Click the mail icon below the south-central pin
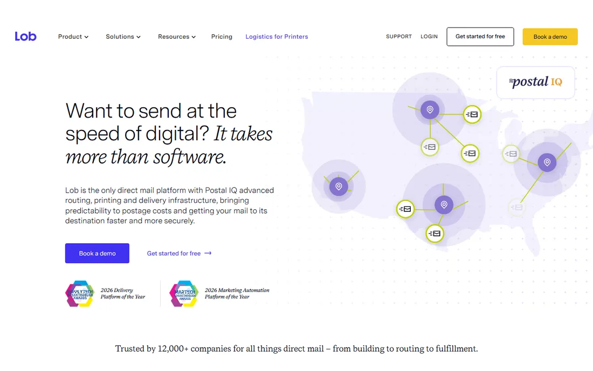 point(435,233)
